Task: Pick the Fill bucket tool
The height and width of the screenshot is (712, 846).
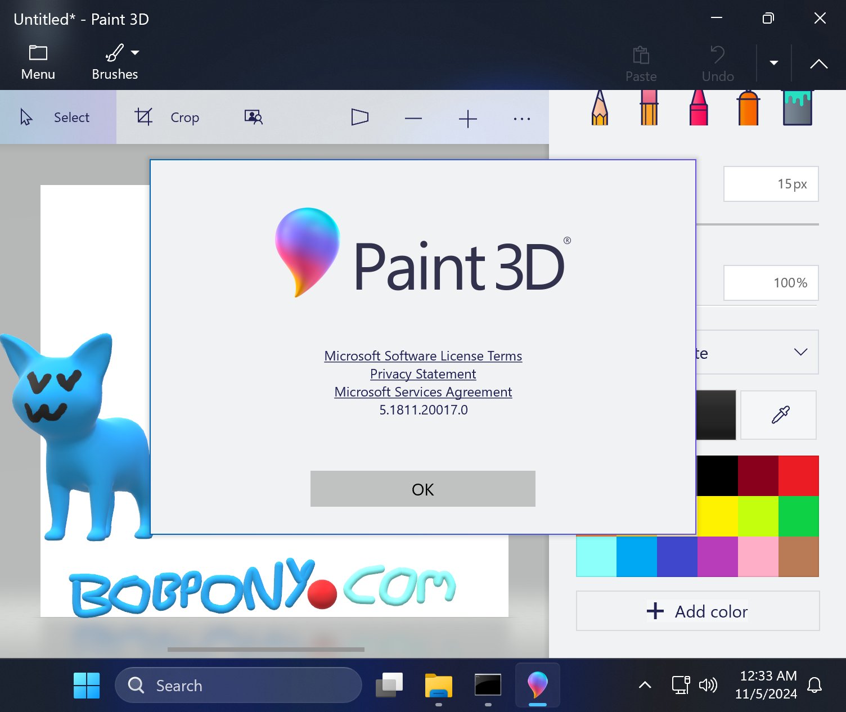Action: [x=797, y=110]
